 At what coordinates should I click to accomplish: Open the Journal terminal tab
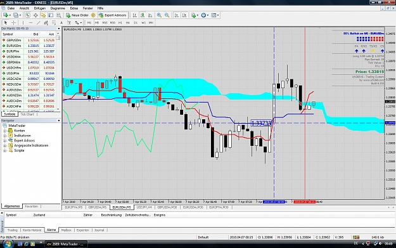pos(99,230)
